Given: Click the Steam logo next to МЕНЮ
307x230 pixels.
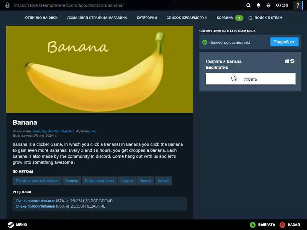Looking at the screenshot, I should (x=11, y=225).
